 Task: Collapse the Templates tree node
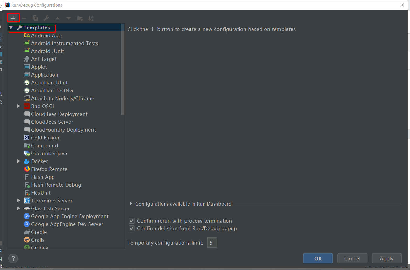(x=11, y=28)
